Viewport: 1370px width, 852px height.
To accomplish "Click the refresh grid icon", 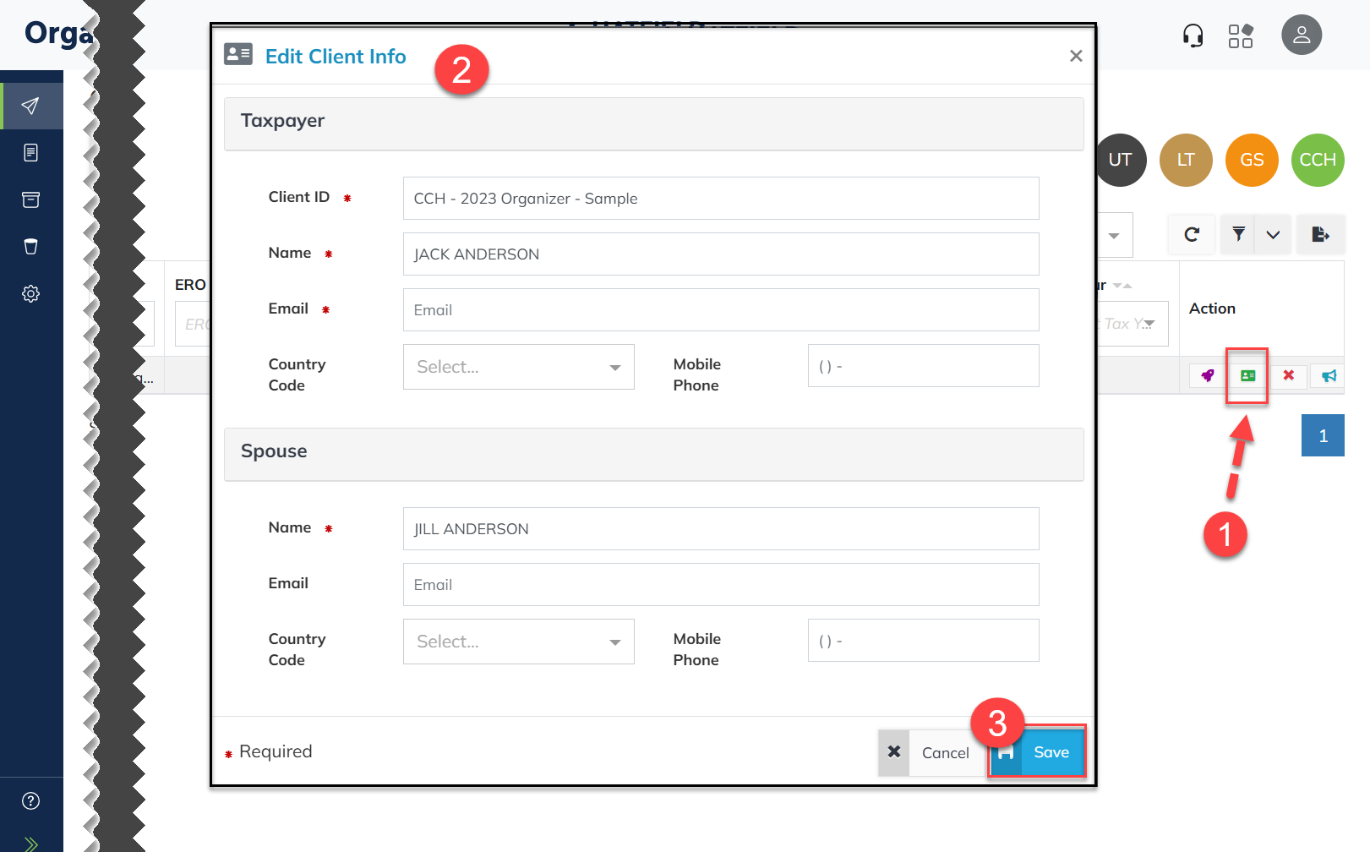I will pos(1192,234).
